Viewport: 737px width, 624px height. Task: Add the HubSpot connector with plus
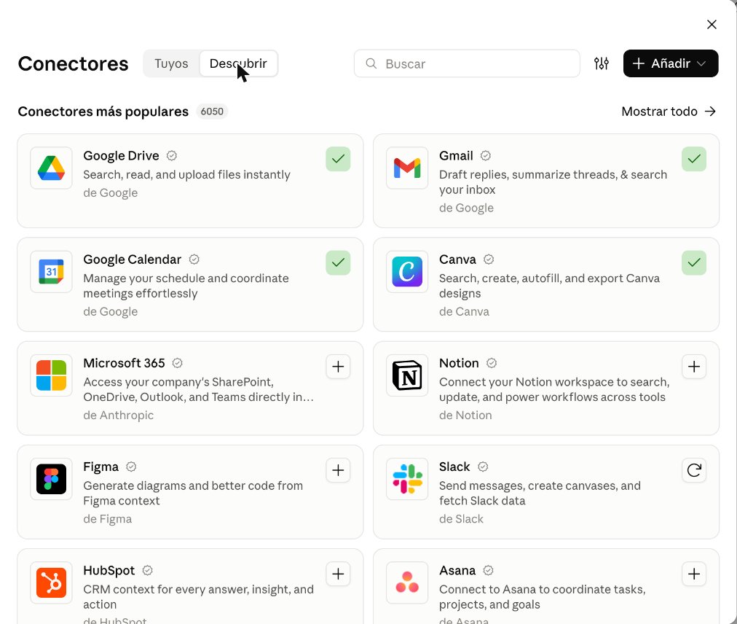click(x=338, y=574)
